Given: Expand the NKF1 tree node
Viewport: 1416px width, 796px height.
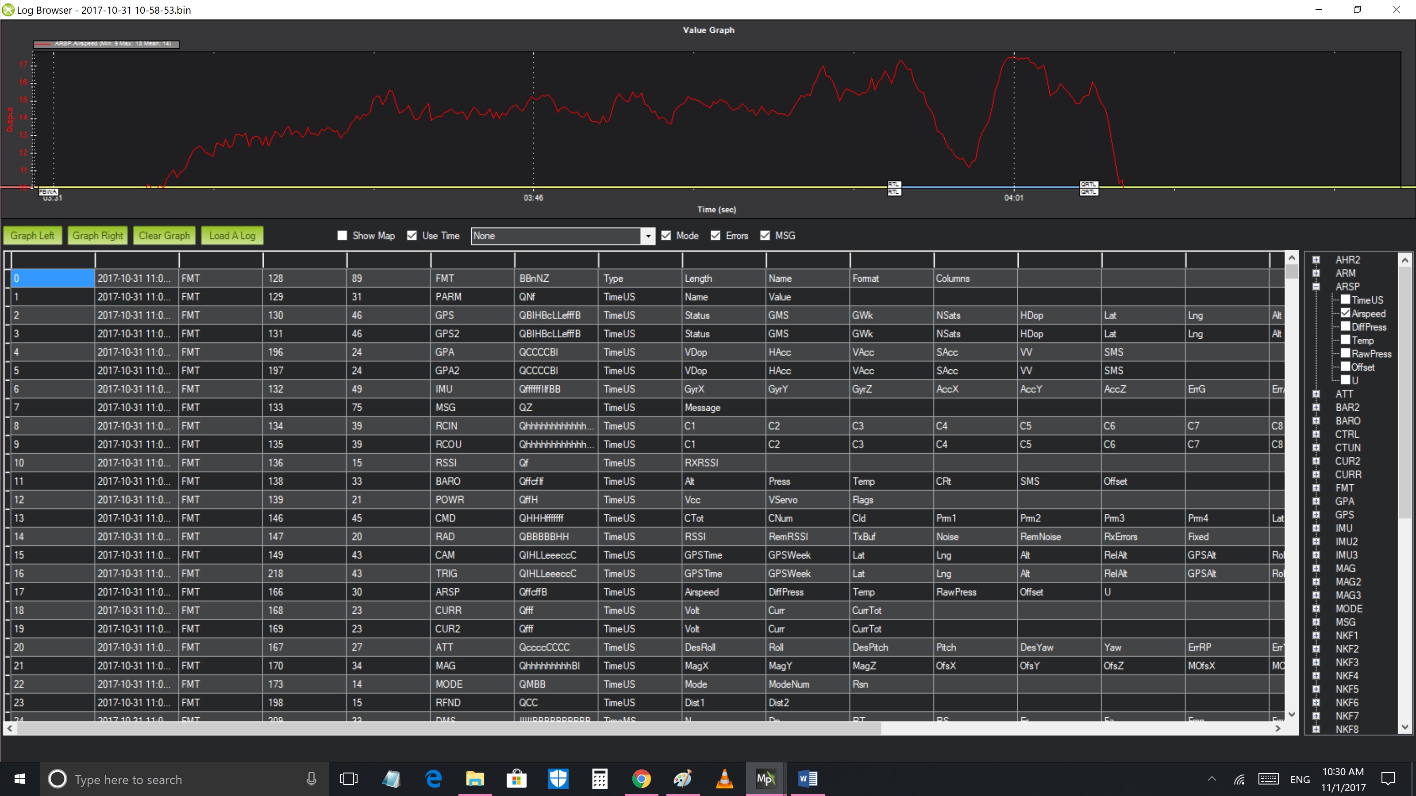Looking at the screenshot, I should point(1316,635).
